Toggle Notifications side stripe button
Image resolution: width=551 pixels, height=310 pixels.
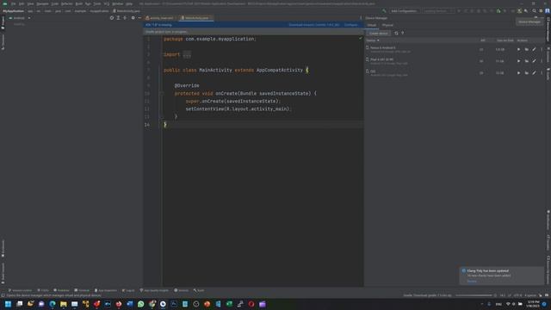pos(548,220)
